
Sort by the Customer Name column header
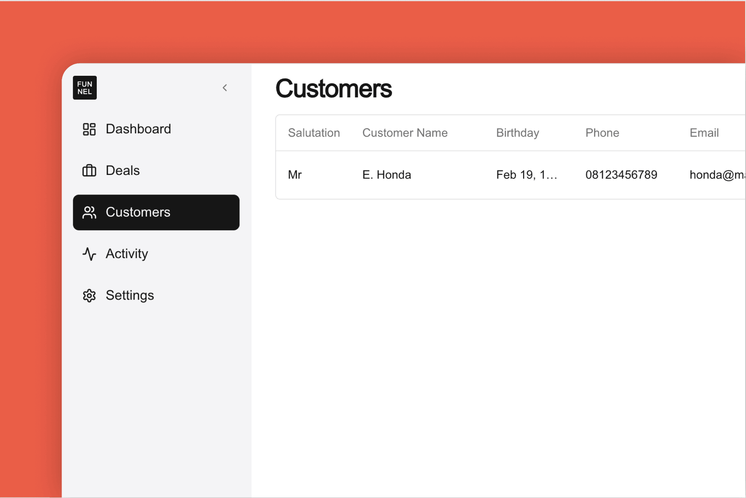pyautogui.click(x=405, y=133)
